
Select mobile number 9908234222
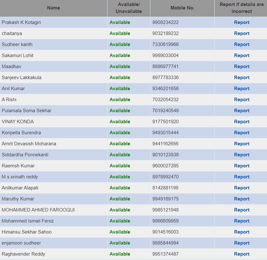[x=165, y=22]
